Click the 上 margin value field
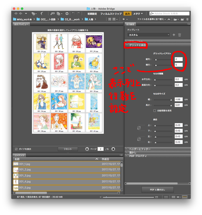 pos(179,125)
